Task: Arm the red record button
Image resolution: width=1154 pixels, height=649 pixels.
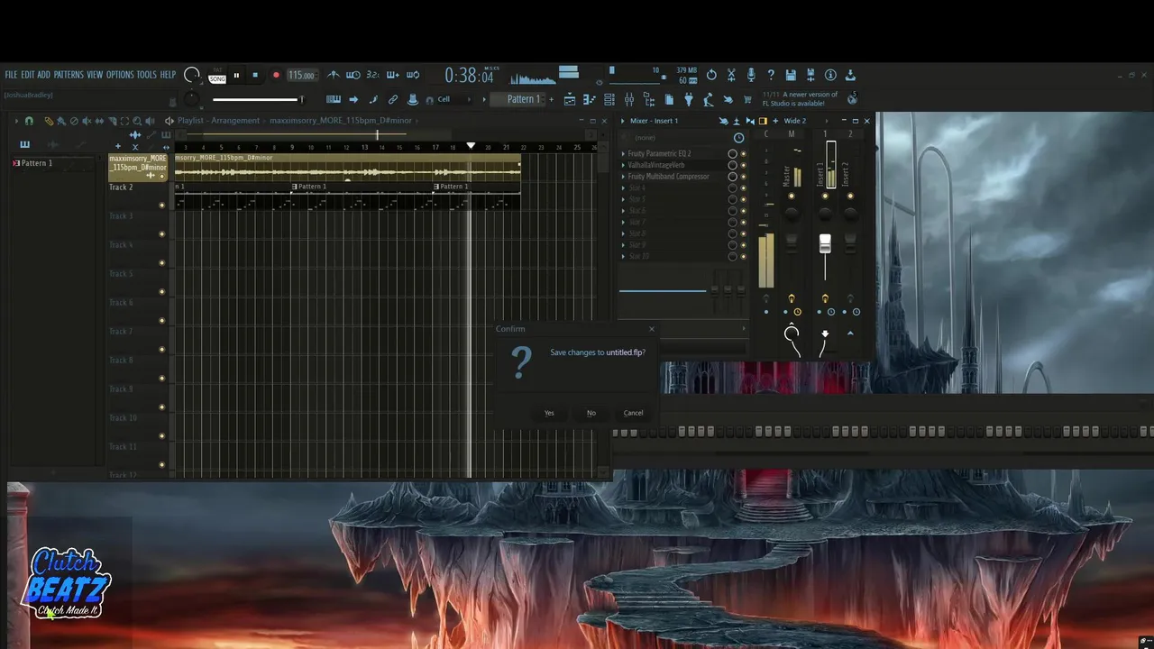Action: click(x=276, y=76)
